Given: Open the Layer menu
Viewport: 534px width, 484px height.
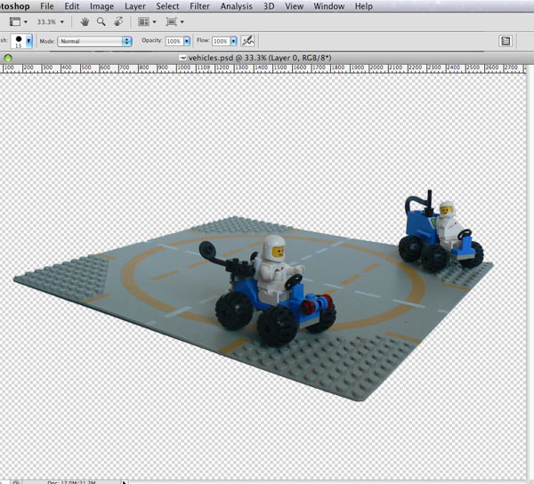Looking at the screenshot, I should 135,6.
